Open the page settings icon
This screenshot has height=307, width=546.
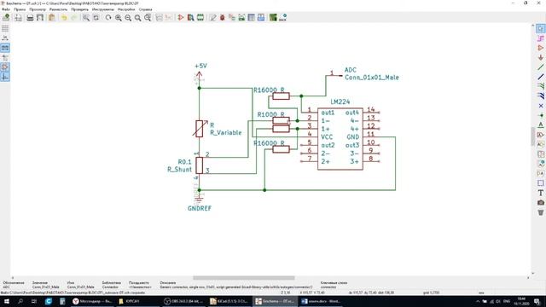coord(18,17)
